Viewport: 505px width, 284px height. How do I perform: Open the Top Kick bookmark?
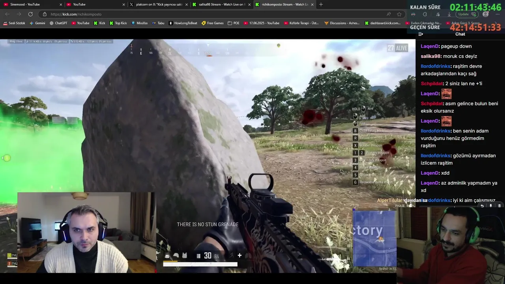click(118, 23)
